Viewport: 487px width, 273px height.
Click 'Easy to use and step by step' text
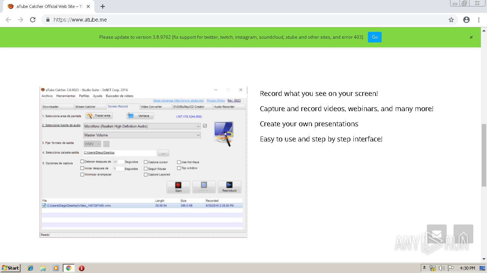[x=321, y=139]
